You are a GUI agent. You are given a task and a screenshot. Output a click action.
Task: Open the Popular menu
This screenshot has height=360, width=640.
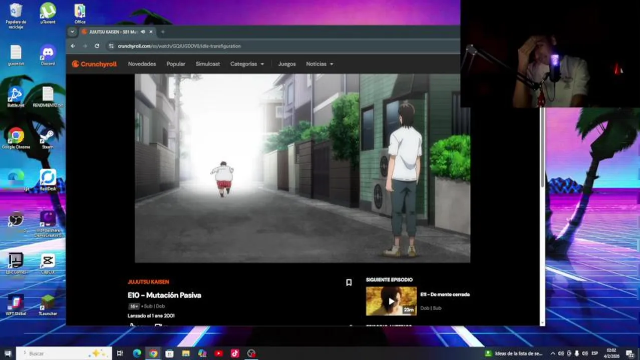[176, 64]
